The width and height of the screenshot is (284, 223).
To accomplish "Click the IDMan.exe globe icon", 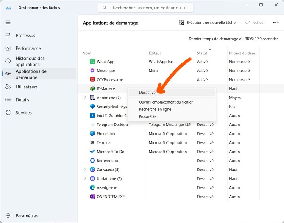I will click(x=92, y=88).
